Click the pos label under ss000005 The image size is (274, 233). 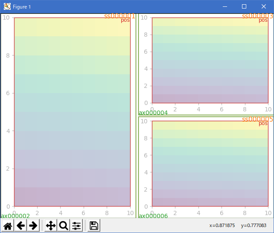click(x=263, y=123)
